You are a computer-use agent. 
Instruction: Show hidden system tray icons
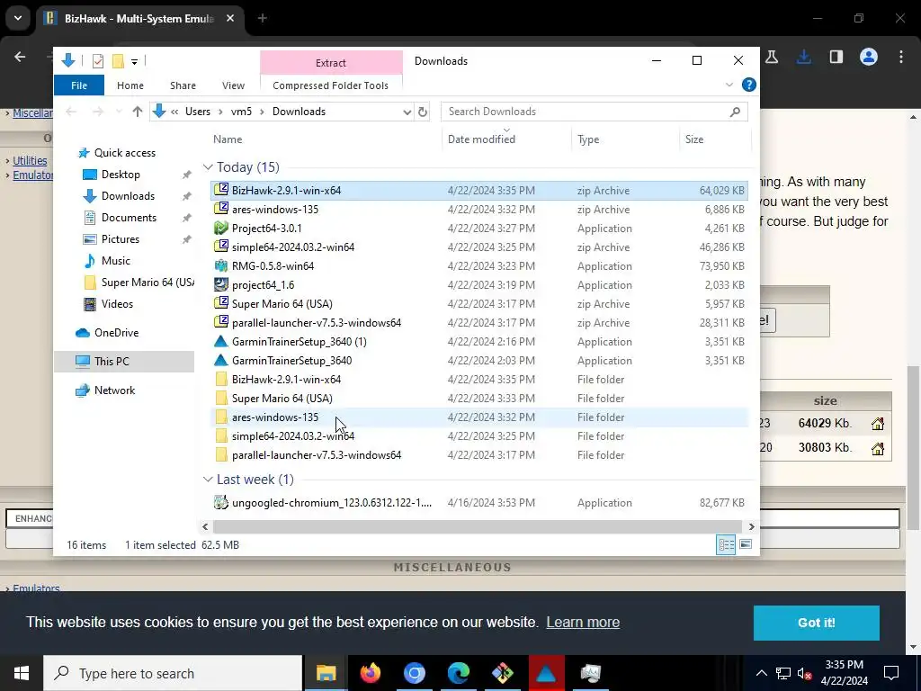tap(761, 673)
